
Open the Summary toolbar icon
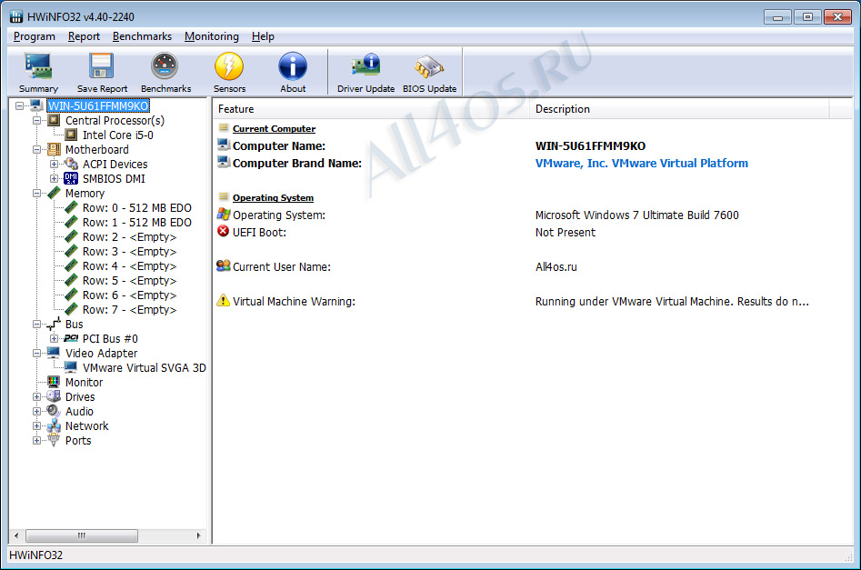38,65
